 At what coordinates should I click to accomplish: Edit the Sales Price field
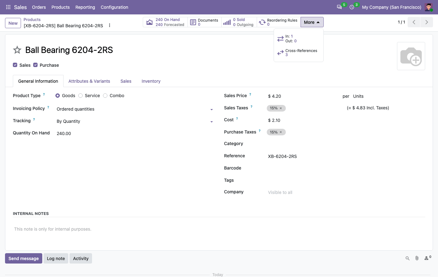click(x=302, y=96)
